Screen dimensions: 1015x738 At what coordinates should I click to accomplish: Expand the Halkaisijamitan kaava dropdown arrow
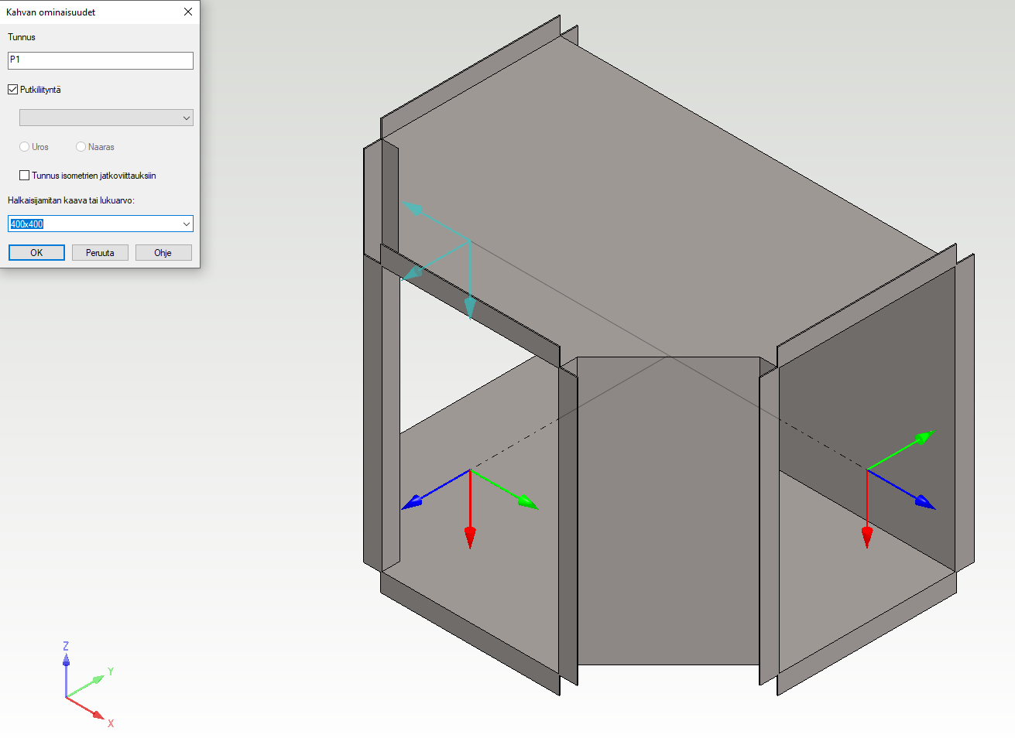[186, 224]
